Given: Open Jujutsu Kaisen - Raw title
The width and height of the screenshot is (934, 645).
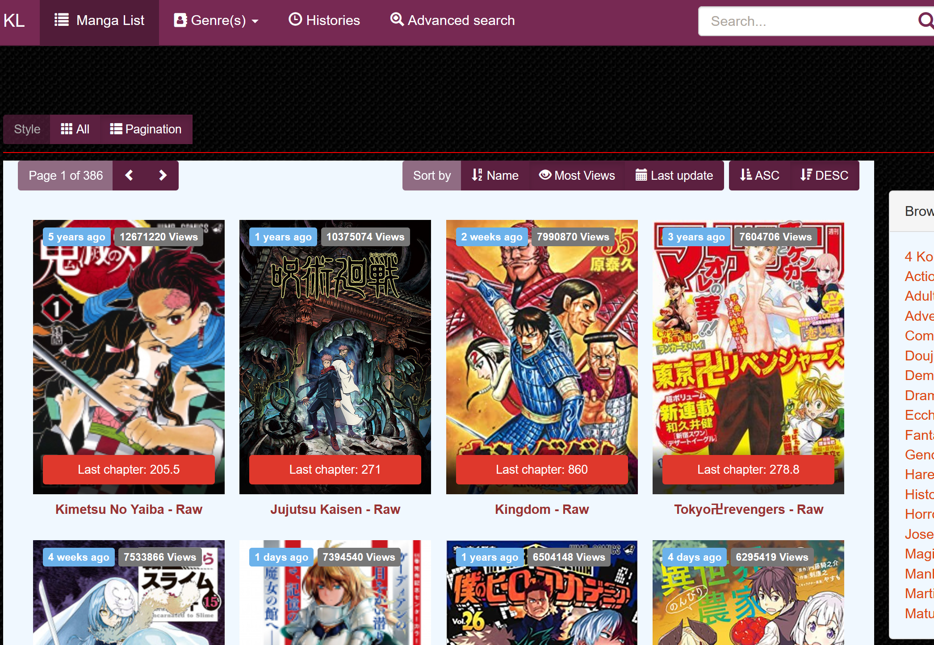Looking at the screenshot, I should [335, 509].
